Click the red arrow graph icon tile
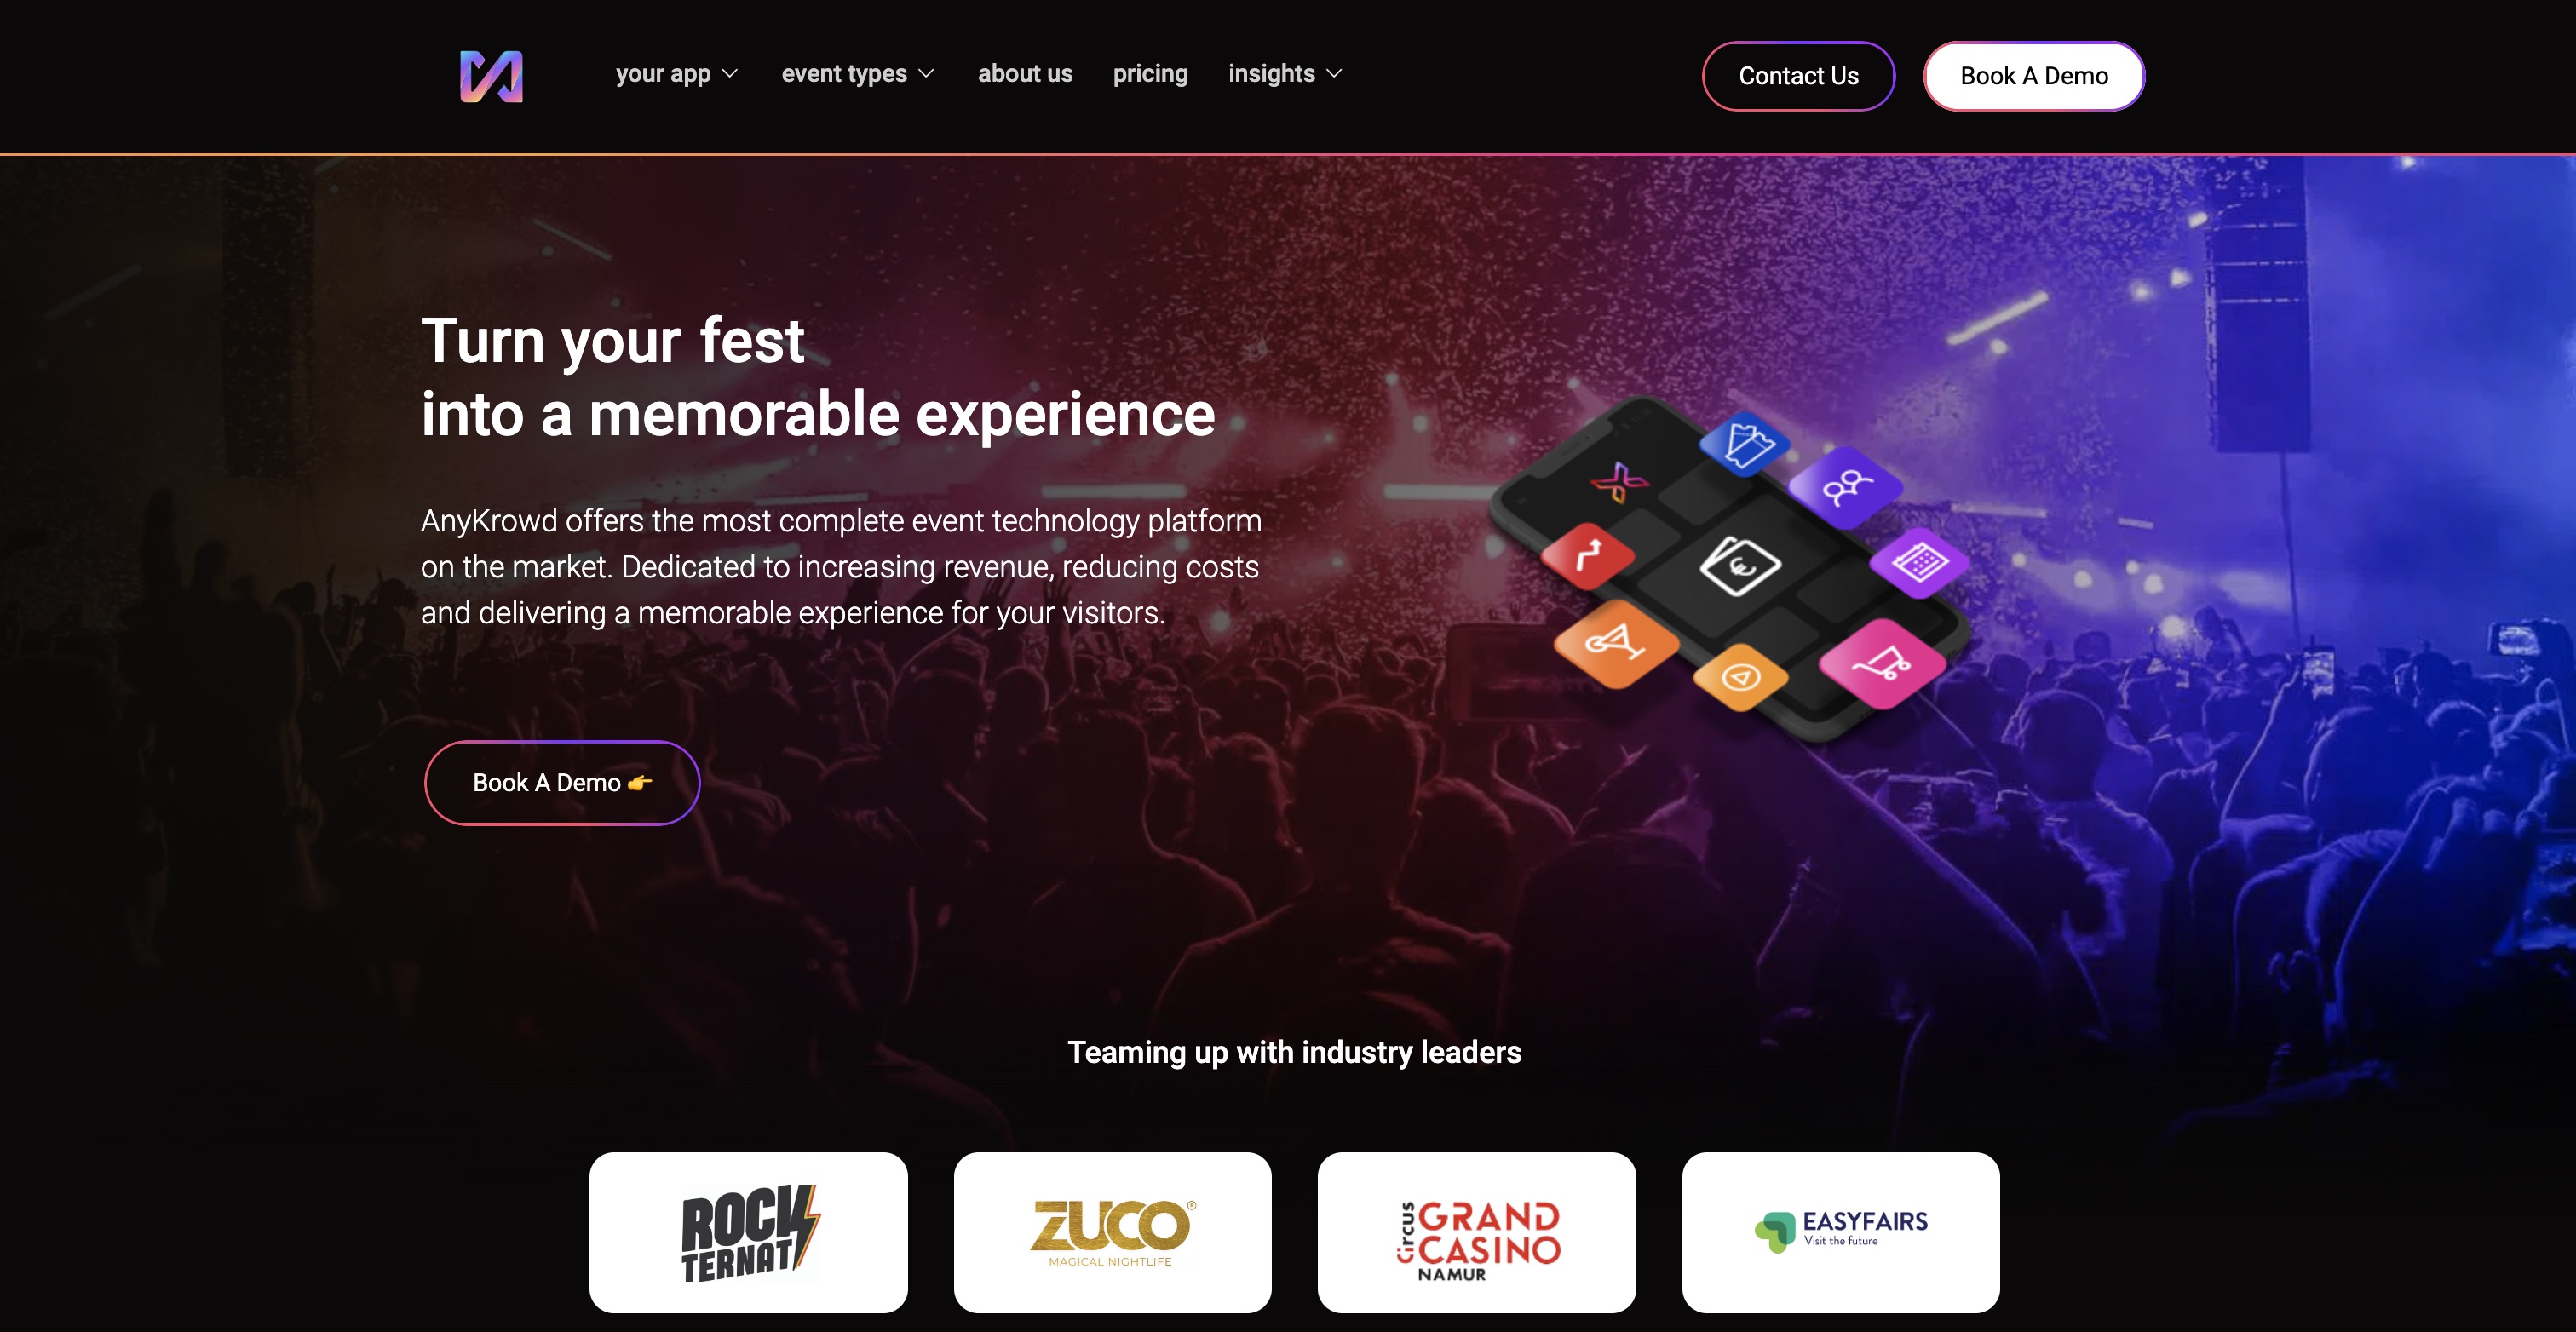 tap(1588, 555)
